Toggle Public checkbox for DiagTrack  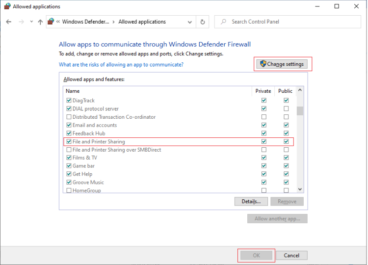[286, 101]
